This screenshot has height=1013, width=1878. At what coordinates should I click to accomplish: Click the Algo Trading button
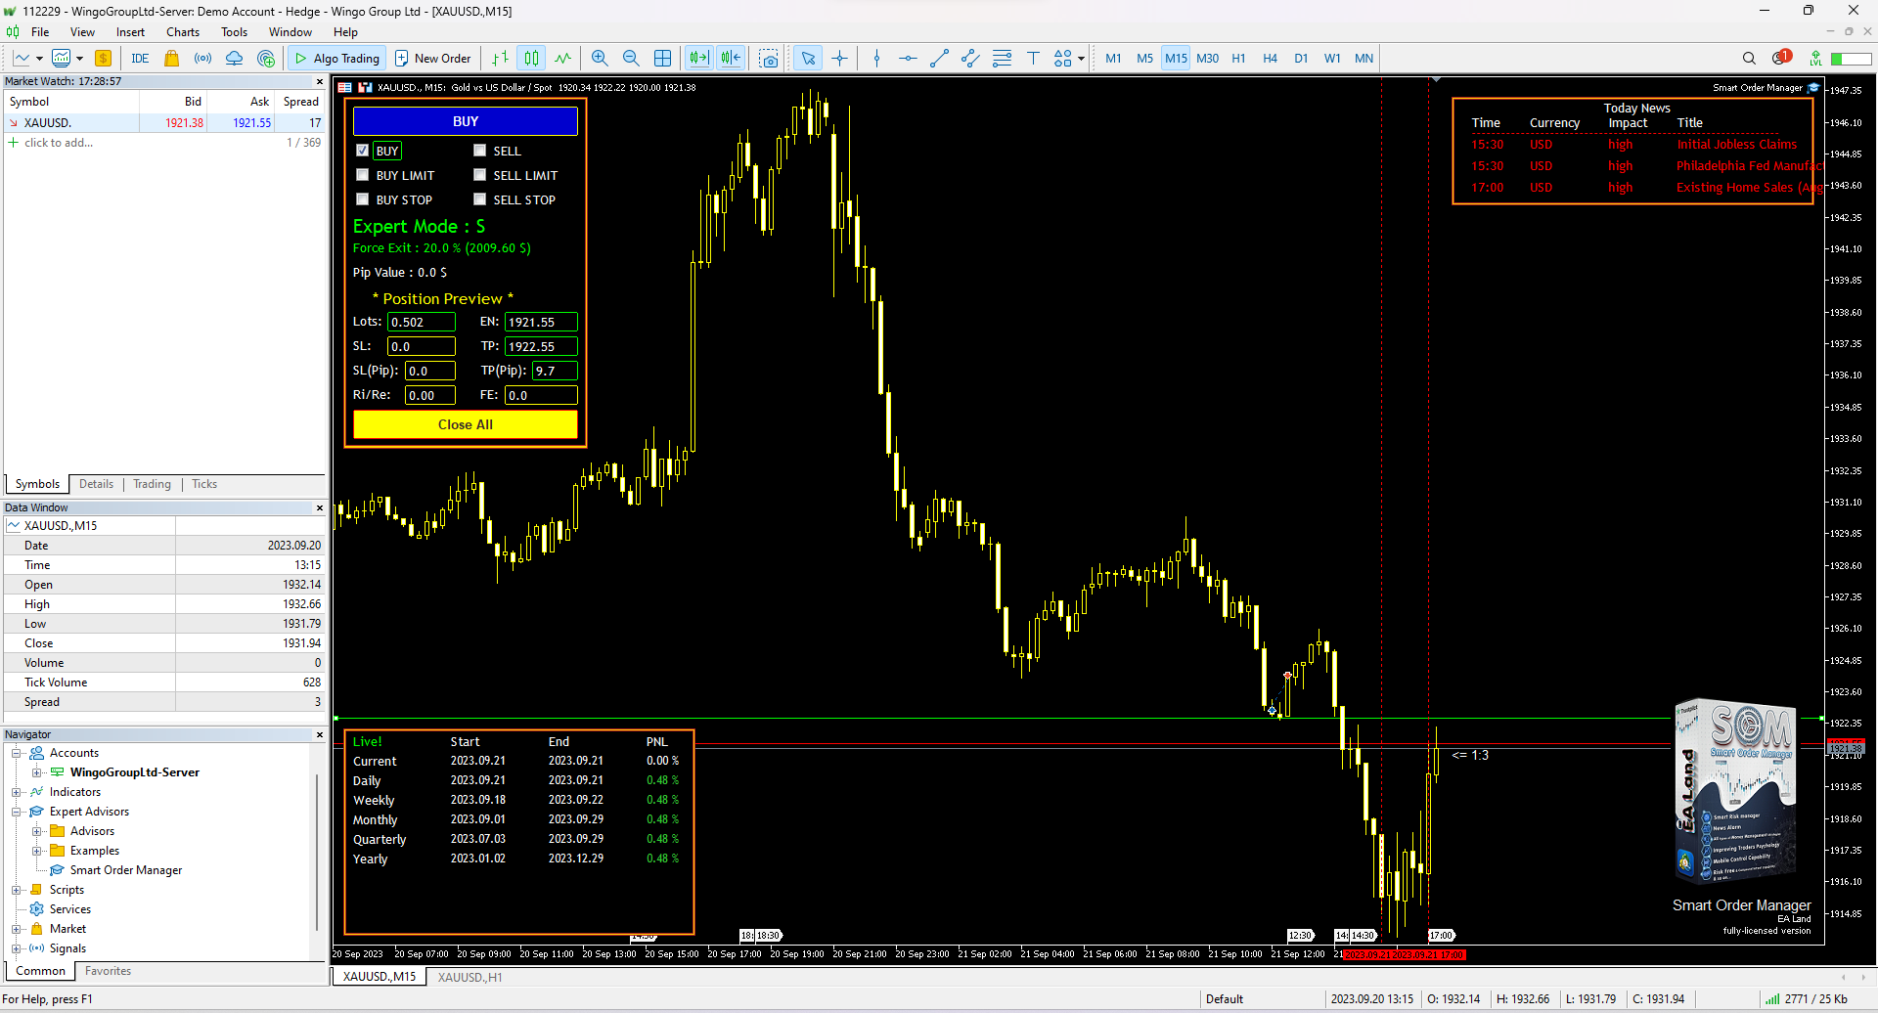click(337, 59)
